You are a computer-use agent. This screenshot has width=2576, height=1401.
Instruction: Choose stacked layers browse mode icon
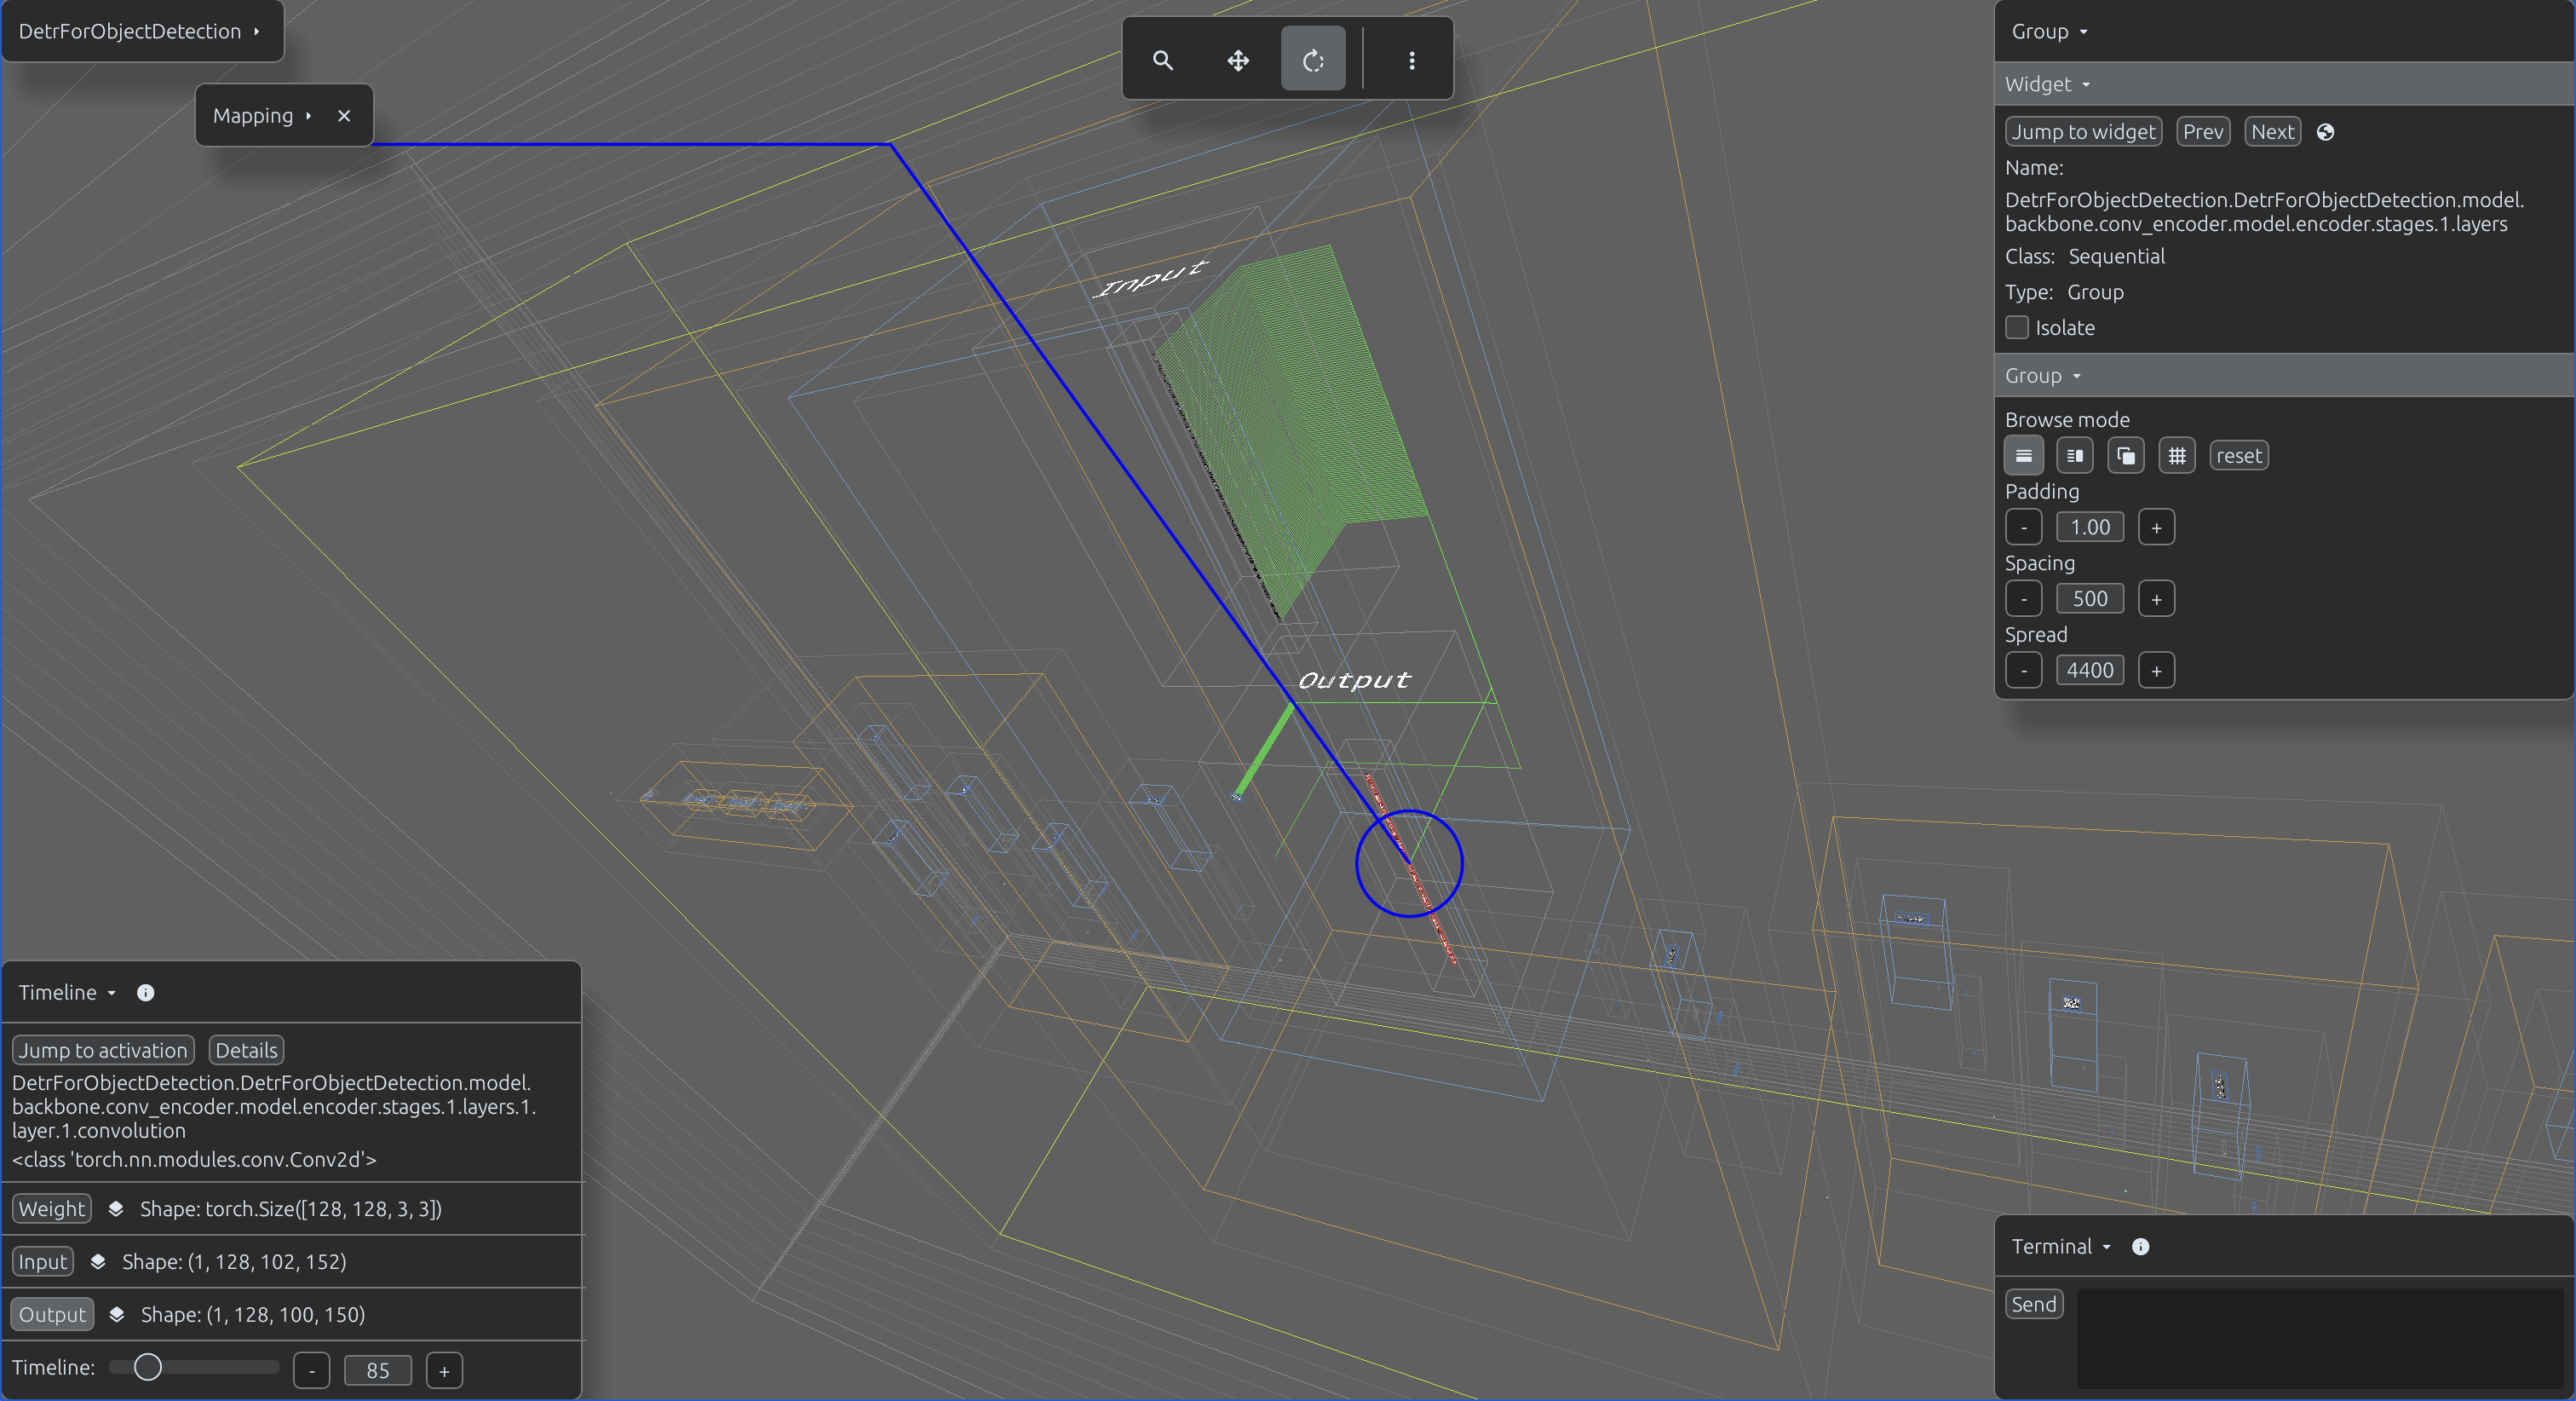pyautogui.click(x=2126, y=456)
